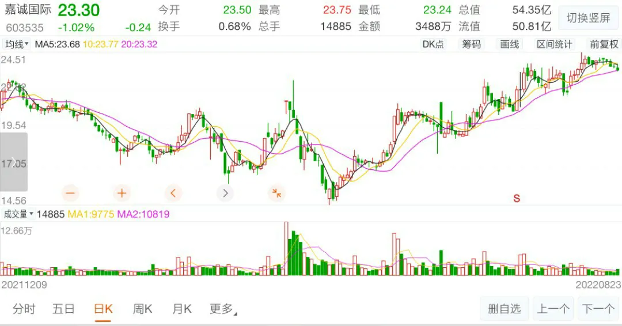
Task: Switch to the 周K tab
Action: (142, 309)
